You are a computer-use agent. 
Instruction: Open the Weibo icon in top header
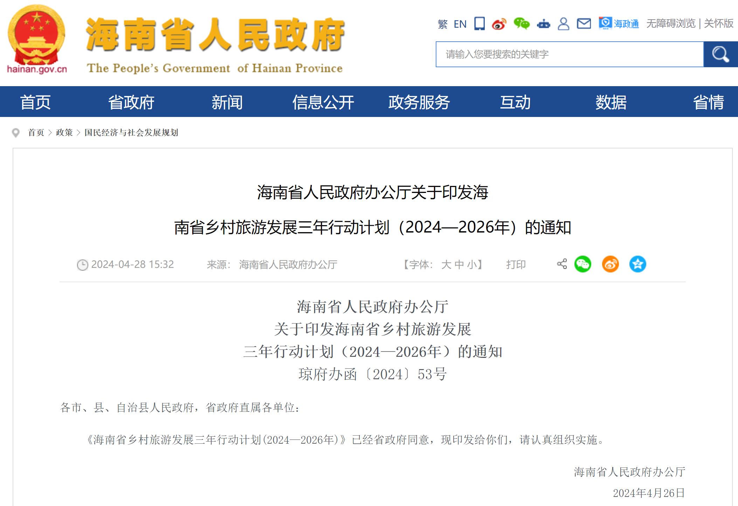click(499, 23)
